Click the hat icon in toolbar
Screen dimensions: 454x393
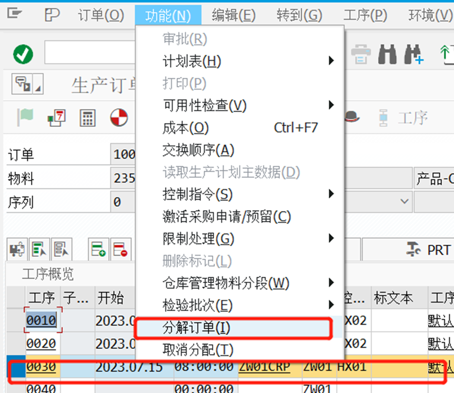[352, 117]
